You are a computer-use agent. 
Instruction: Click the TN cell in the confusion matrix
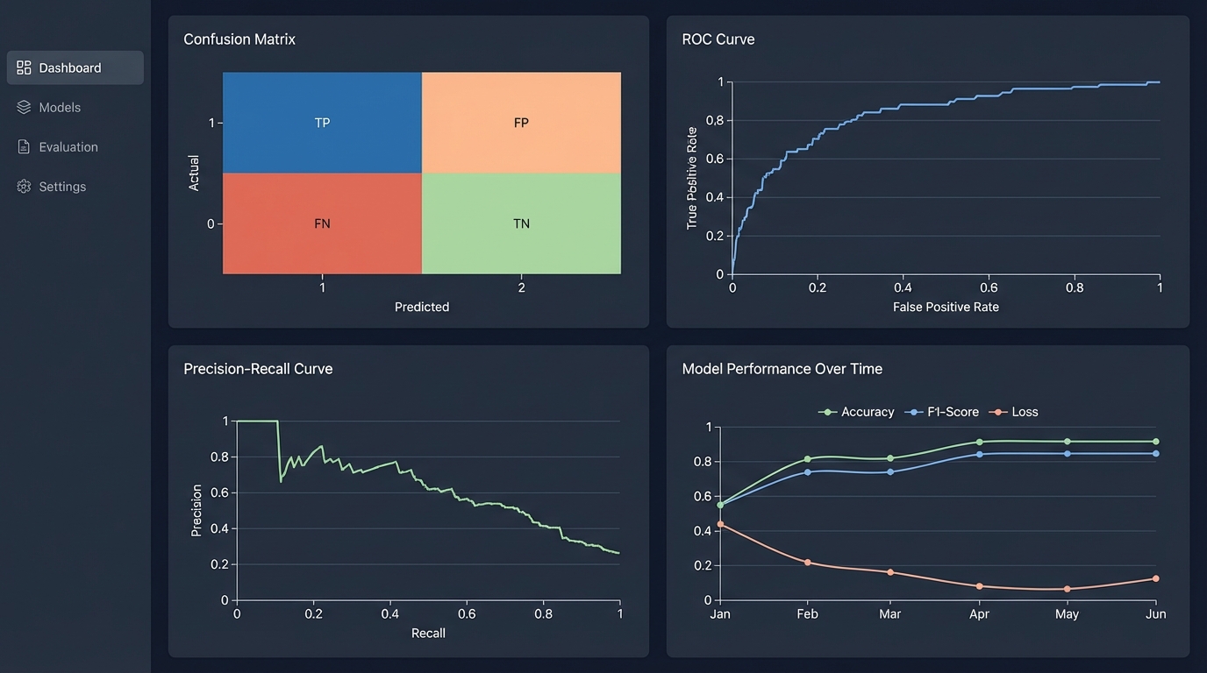click(x=521, y=223)
